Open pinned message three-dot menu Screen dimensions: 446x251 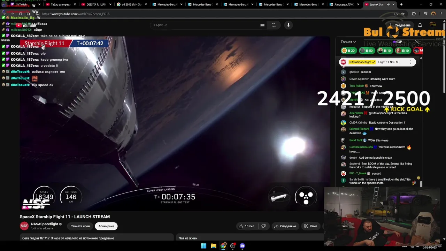click(410, 62)
